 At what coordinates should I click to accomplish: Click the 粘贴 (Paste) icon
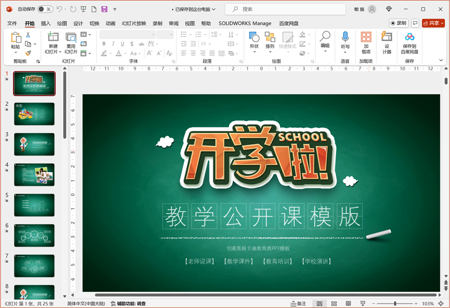pyautogui.click(x=16, y=38)
